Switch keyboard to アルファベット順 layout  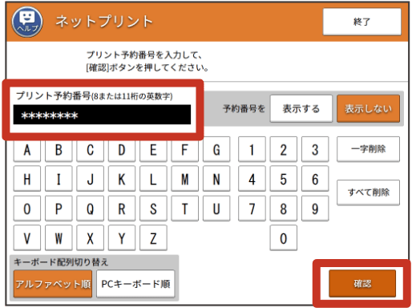pos(53,284)
